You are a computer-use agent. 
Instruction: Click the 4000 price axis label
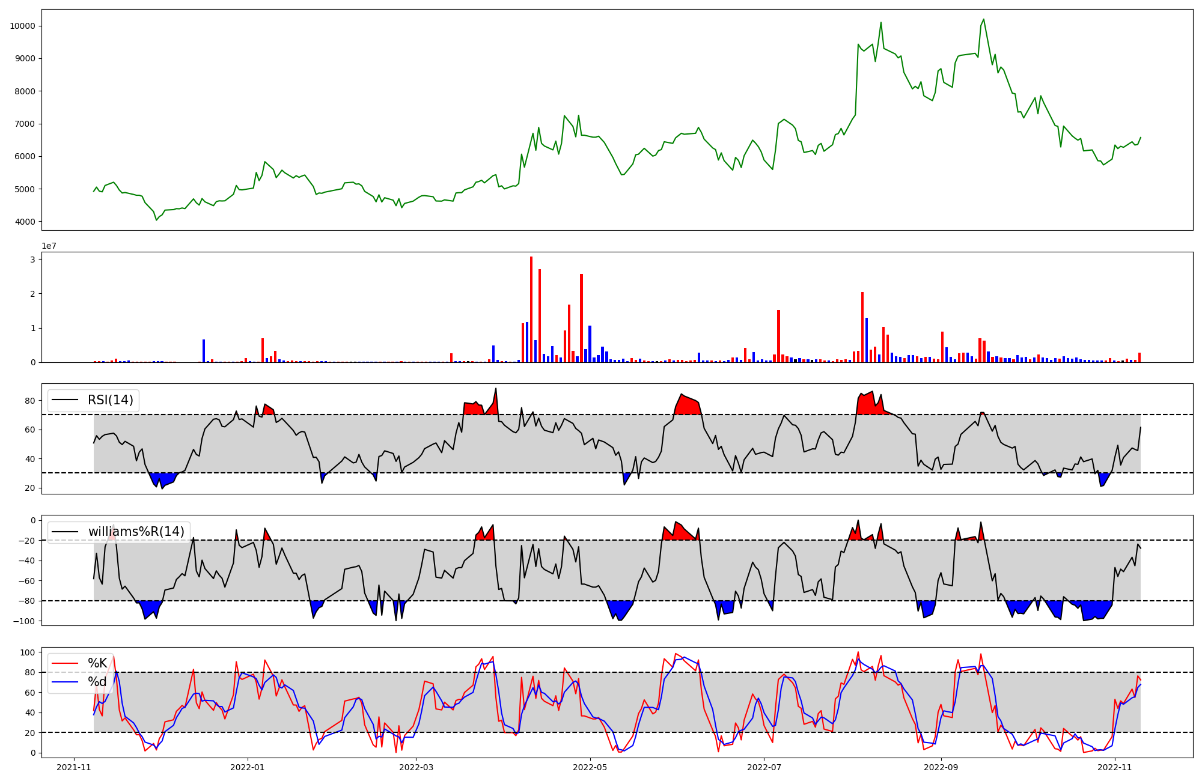click(25, 222)
